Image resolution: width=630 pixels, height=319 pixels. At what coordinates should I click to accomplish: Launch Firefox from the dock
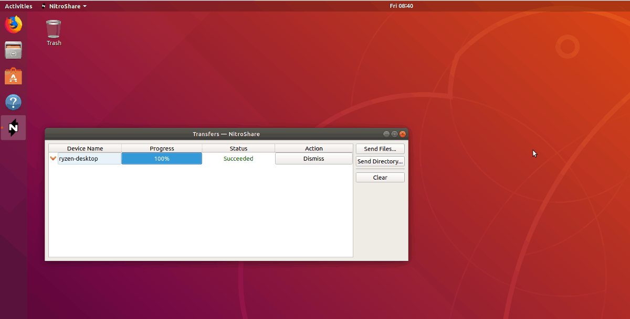tap(13, 24)
